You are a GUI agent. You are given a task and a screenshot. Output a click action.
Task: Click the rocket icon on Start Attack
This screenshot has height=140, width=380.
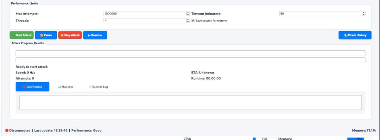13,35
